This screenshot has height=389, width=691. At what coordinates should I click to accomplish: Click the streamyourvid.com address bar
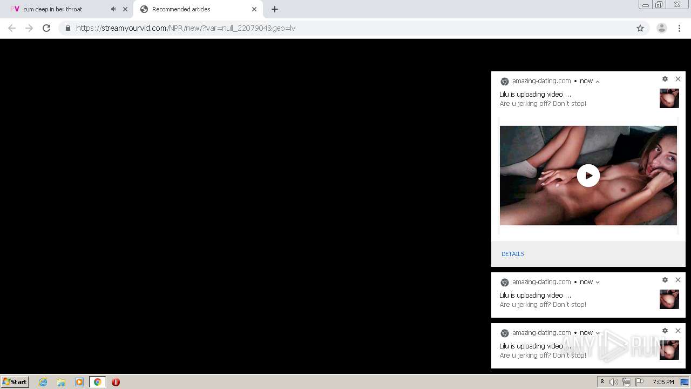coord(354,28)
